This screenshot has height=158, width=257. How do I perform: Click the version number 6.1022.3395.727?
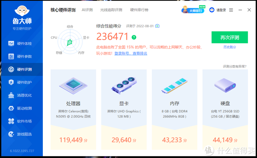(22, 151)
